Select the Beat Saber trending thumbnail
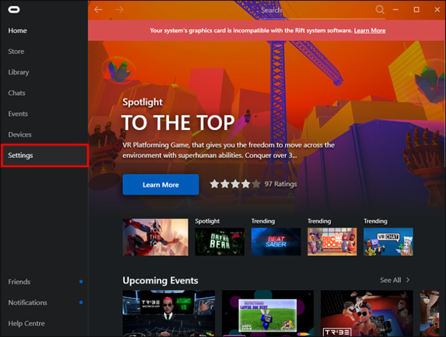This screenshot has height=337, width=446. tap(276, 241)
